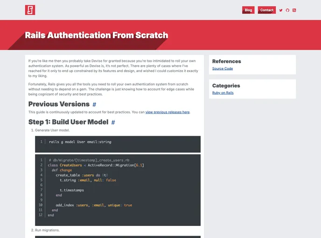Click the Categories sidebar heading
The height and width of the screenshot is (238, 321).
click(226, 86)
